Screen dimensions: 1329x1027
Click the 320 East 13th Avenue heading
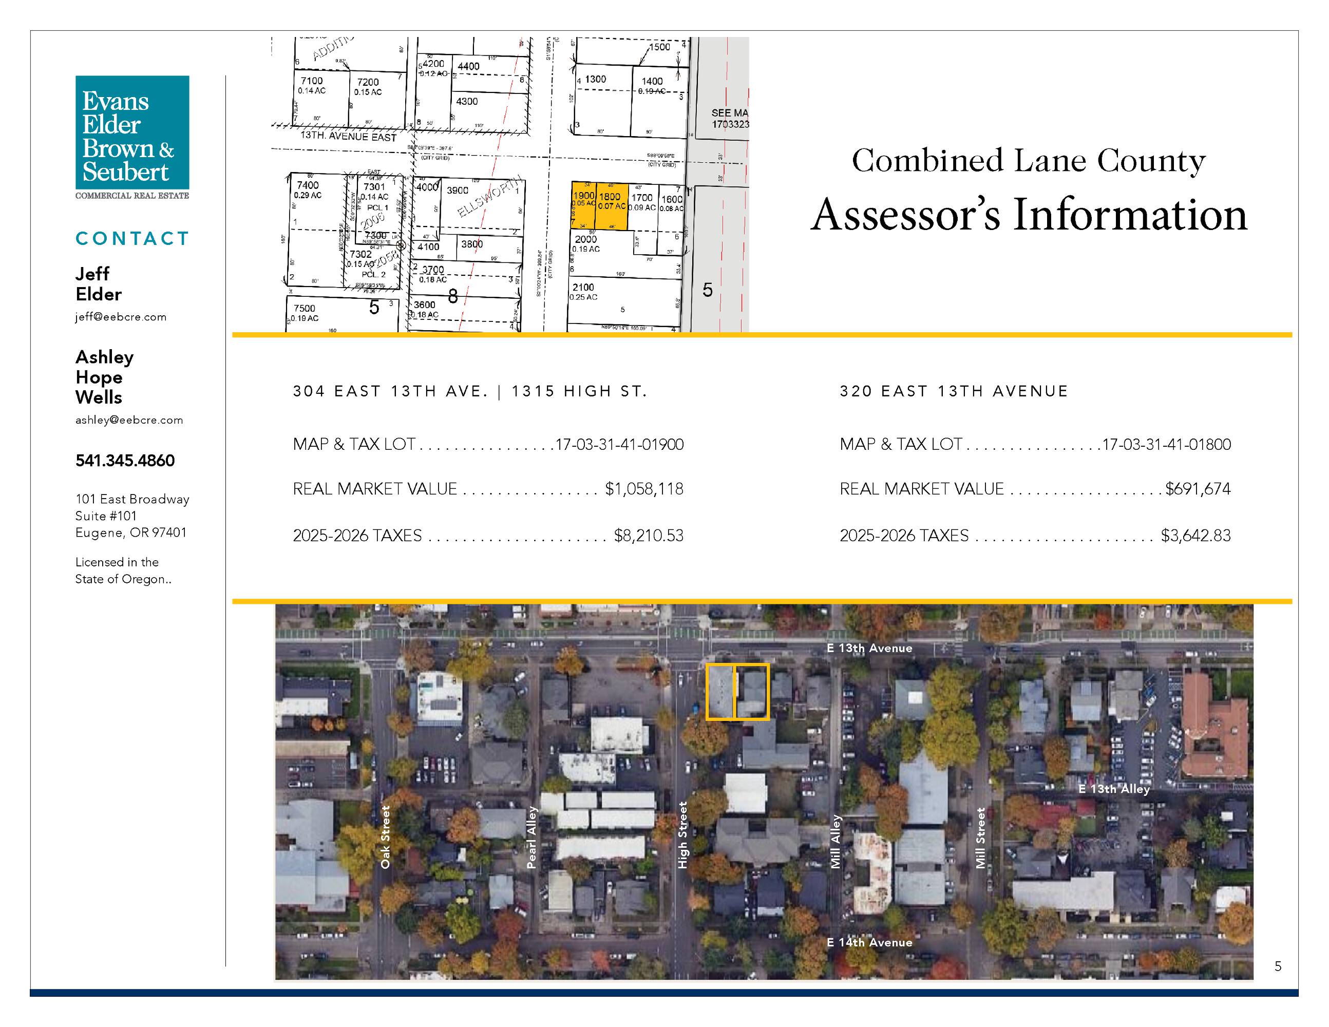pos(954,391)
